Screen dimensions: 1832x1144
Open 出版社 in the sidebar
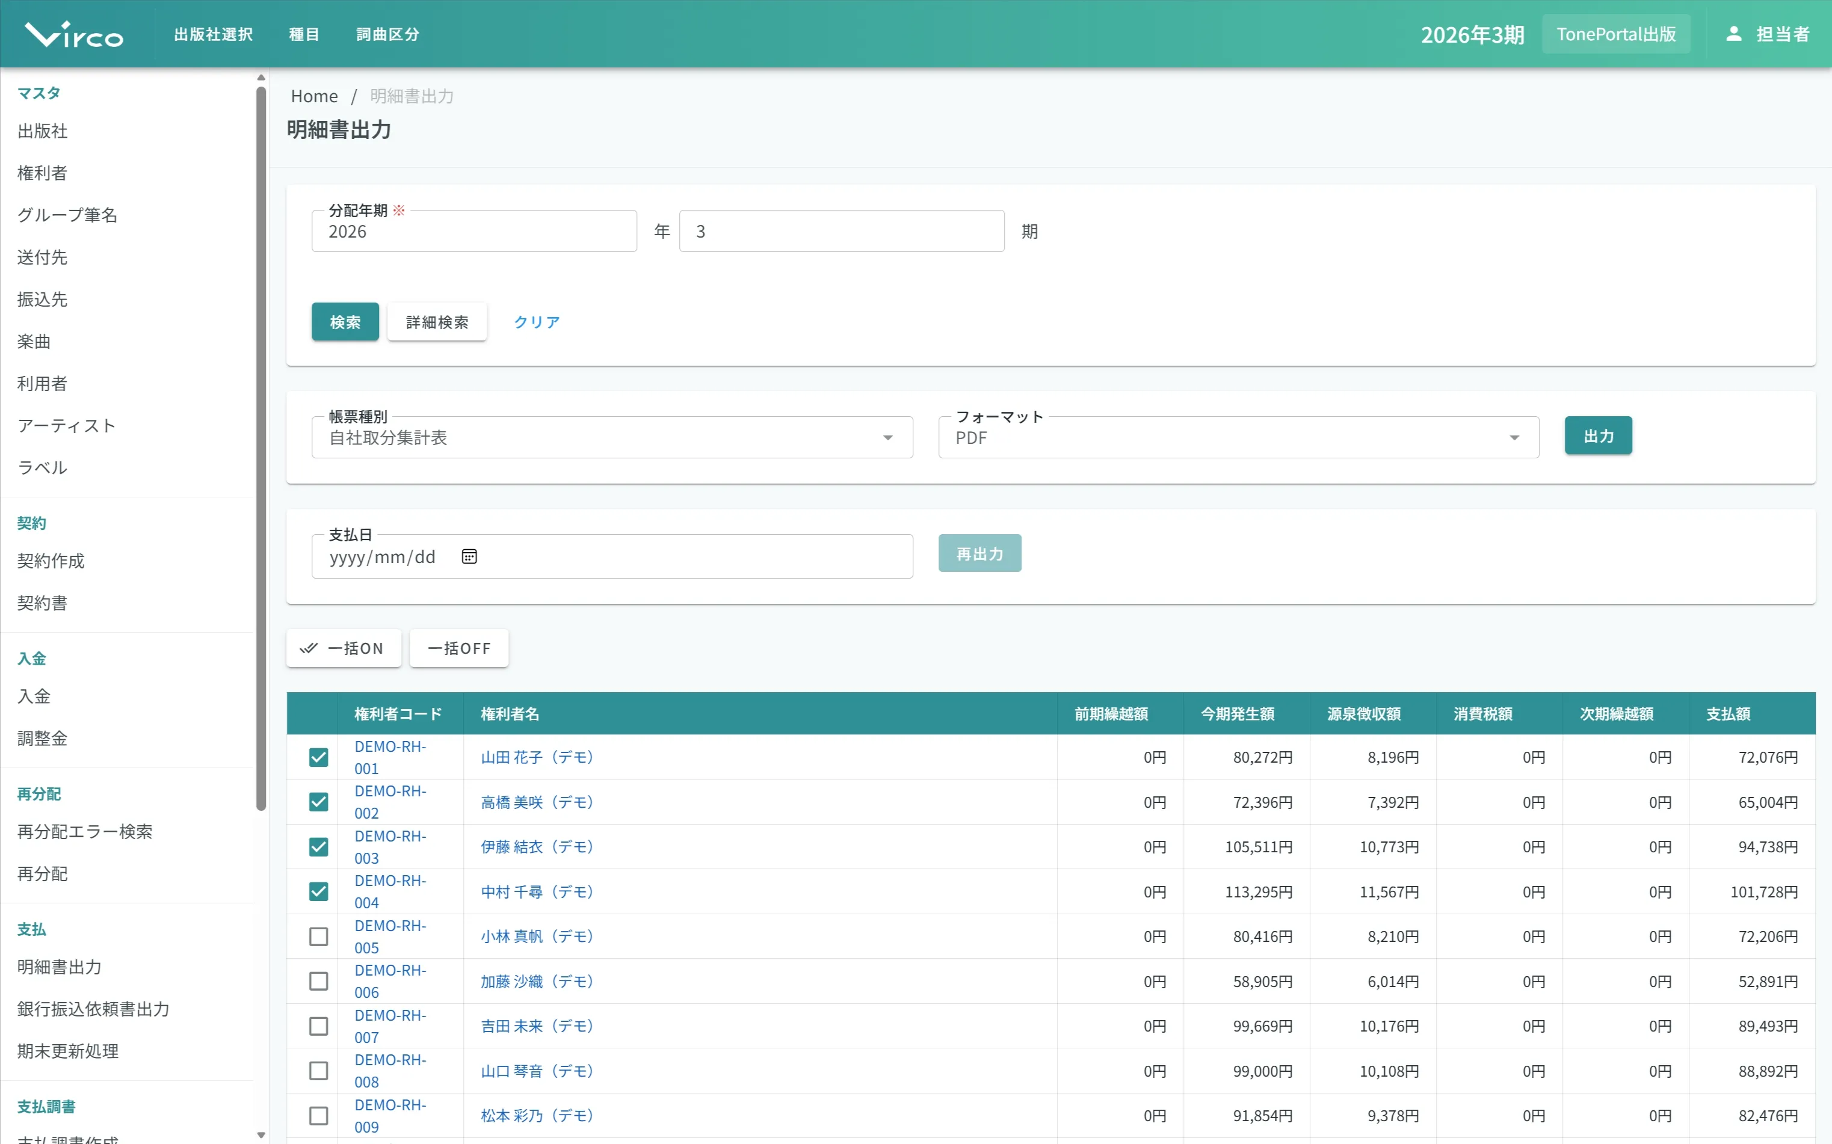tap(42, 131)
